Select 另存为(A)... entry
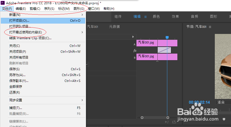The height and width of the screenshot is (127, 231). (x=43, y=75)
